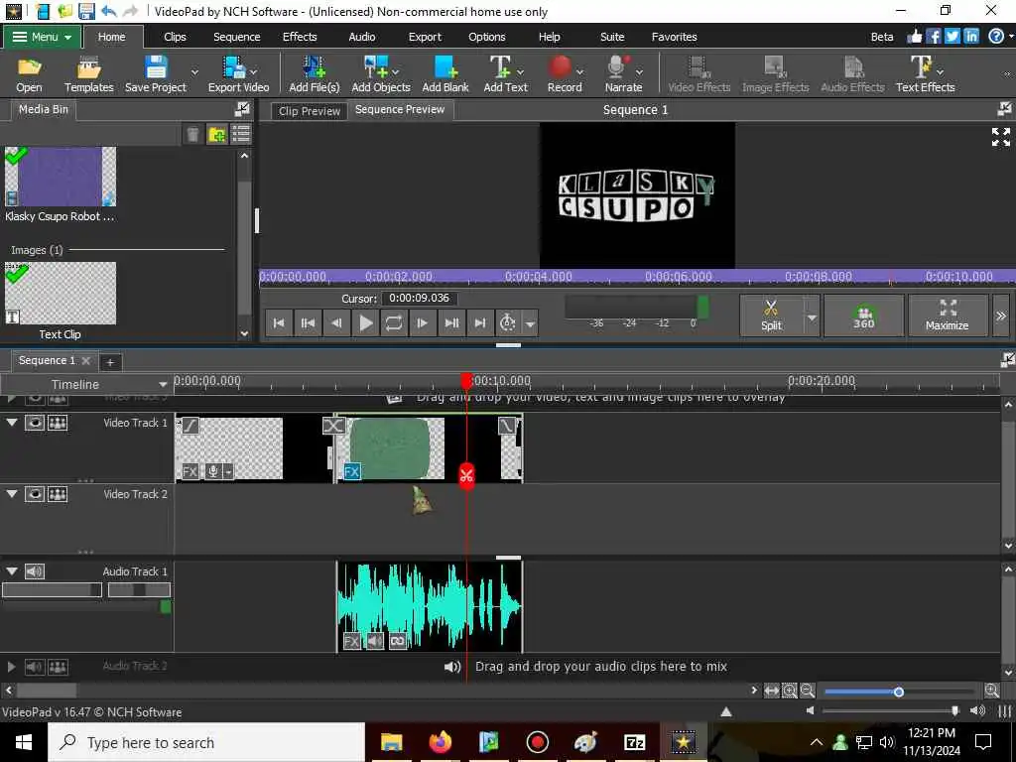Click the Add Blank icon
This screenshot has height=762, width=1016.
tap(445, 73)
